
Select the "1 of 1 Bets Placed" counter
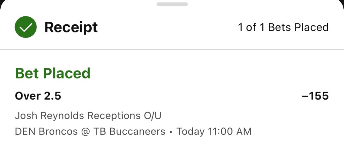pyautogui.click(x=283, y=27)
